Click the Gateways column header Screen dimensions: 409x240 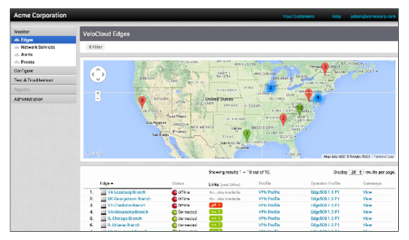pyautogui.click(x=372, y=184)
